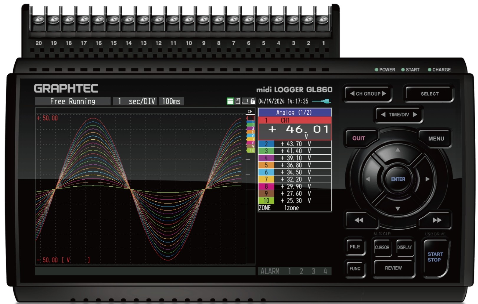Toggle recording with START STOP key

[435, 257]
